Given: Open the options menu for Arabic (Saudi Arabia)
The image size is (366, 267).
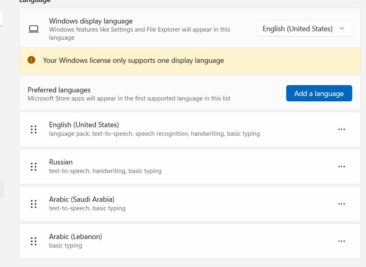Looking at the screenshot, I should pos(342,203).
